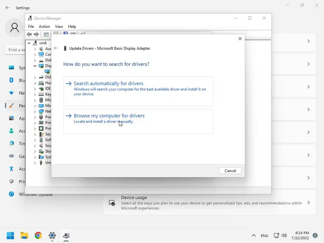The image size is (324, 243).
Task: Collapse the Display adapters node
Action: click(35, 66)
